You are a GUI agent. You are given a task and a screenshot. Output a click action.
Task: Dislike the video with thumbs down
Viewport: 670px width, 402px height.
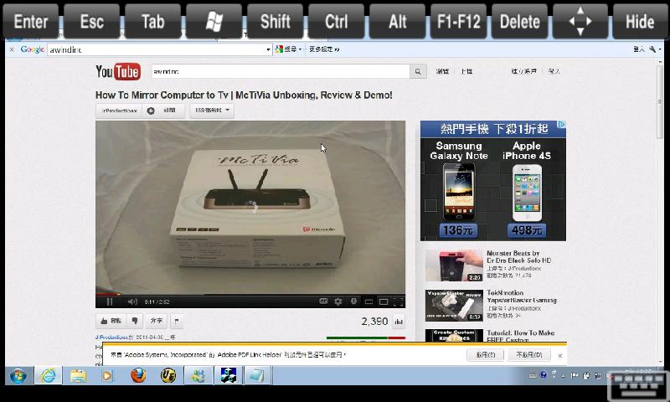click(x=135, y=321)
